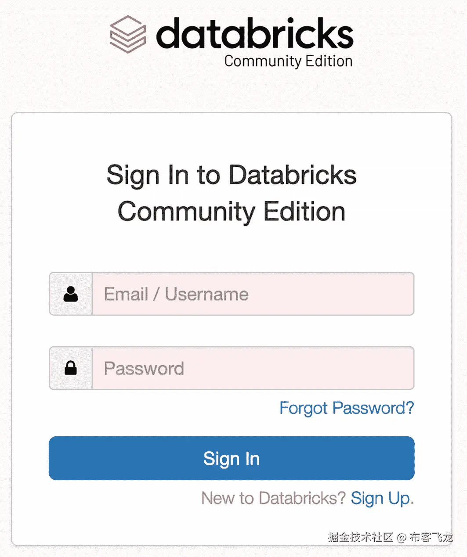Click the word "Forgot" in the password link
The image size is (467, 557).
[304, 408]
